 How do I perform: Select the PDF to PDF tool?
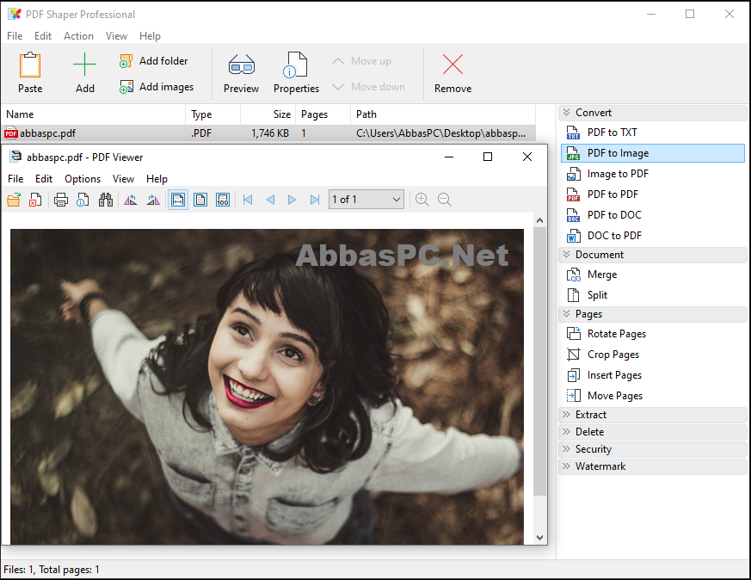point(652,194)
